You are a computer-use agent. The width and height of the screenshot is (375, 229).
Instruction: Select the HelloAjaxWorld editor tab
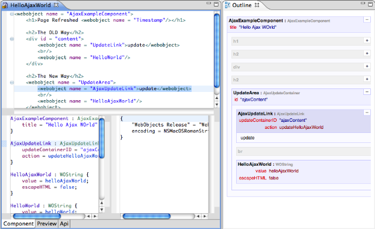tap(30, 5)
